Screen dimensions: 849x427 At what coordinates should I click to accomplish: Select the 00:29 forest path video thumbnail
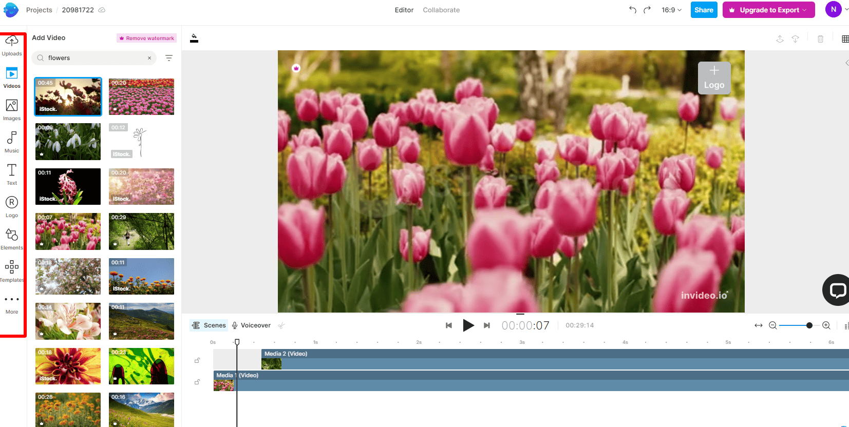[x=141, y=231]
